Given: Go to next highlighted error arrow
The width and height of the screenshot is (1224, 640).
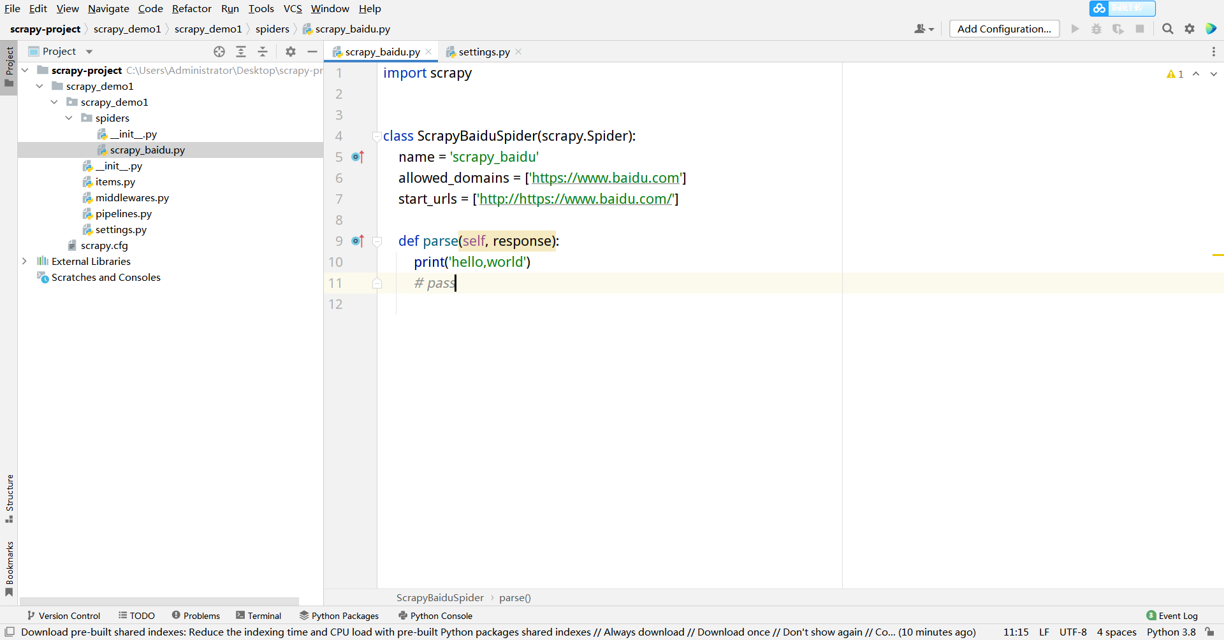Looking at the screenshot, I should 1214,74.
